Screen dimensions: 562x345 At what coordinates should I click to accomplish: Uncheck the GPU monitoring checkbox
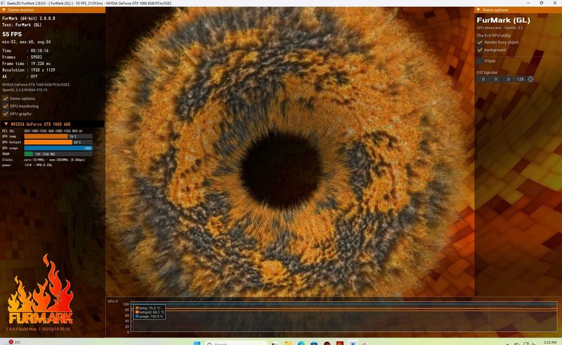(x=6, y=106)
